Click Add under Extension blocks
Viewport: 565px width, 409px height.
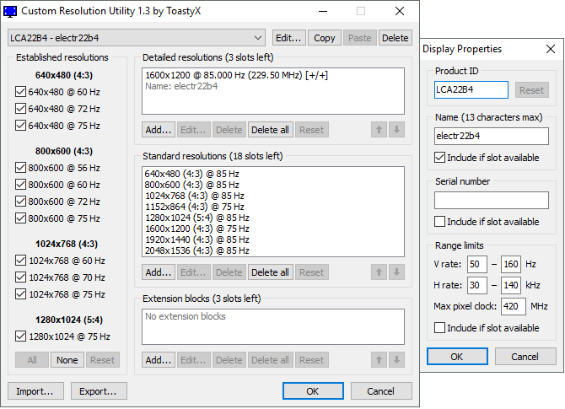click(x=158, y=360)
